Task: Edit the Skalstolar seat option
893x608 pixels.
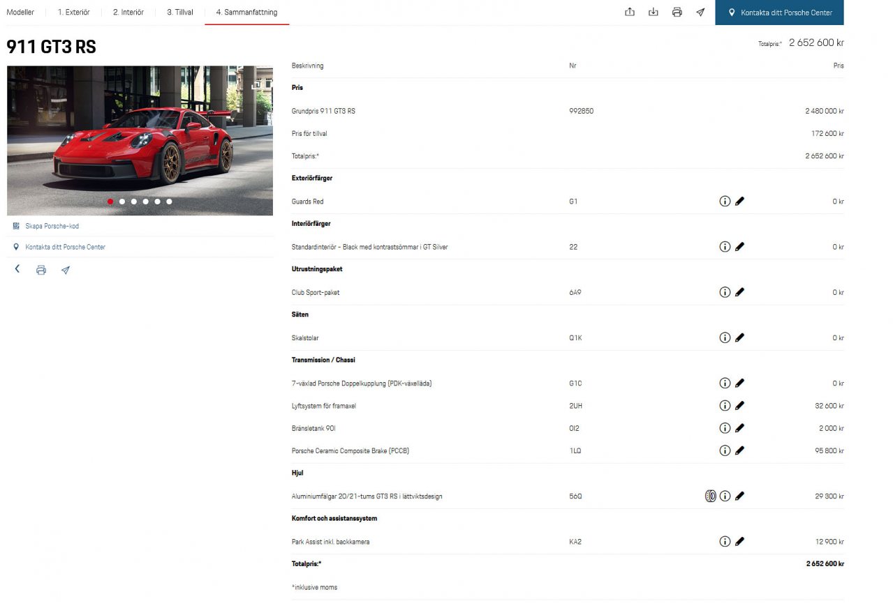Action: (740, 337)
